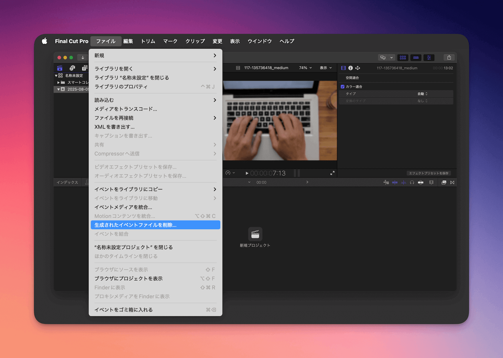The height and width of the screenshot is (358, 503).
Task: Choose イベントメディアを統合
Action: point(155,207)
